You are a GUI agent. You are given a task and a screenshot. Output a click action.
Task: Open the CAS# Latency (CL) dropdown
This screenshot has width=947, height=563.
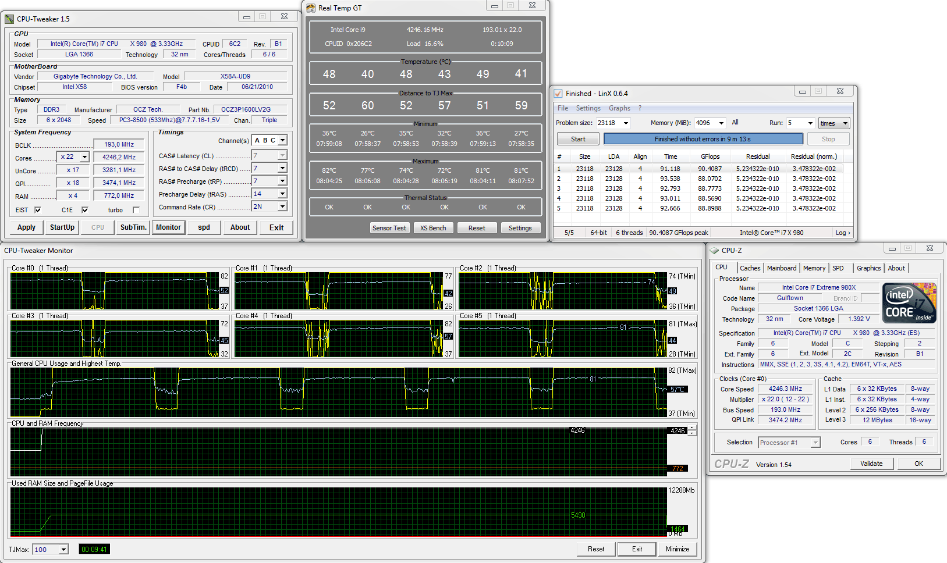tap(282, 155)
